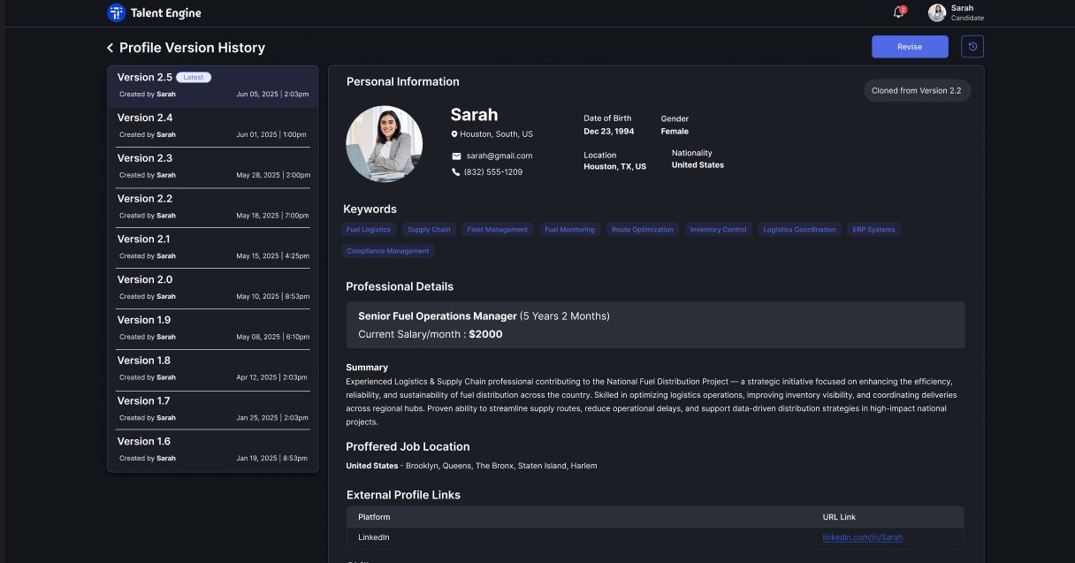Click the Senior Fuel Operations Manager title
The width and height of the screenshot is (1075, 563).
[438, 316]
